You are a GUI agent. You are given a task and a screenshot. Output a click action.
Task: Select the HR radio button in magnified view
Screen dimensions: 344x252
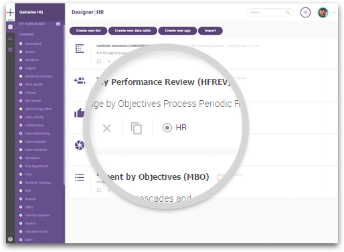(x=167, y=128)
